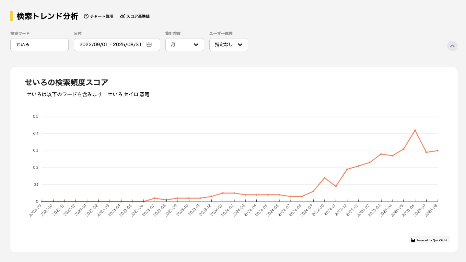The image size is (466, 262).
Task: Click the スコア基準値 link
Action: [138, 16]
